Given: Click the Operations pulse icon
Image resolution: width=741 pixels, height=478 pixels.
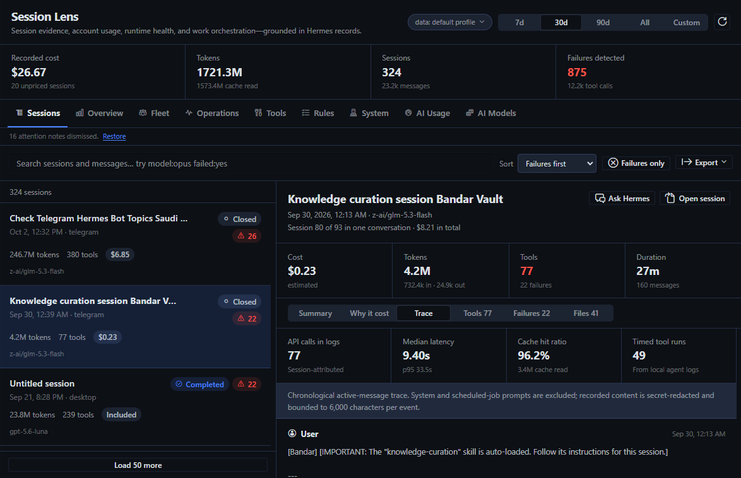Looking at the screenshot, I should pyautogui.click(x=189, y=113).
